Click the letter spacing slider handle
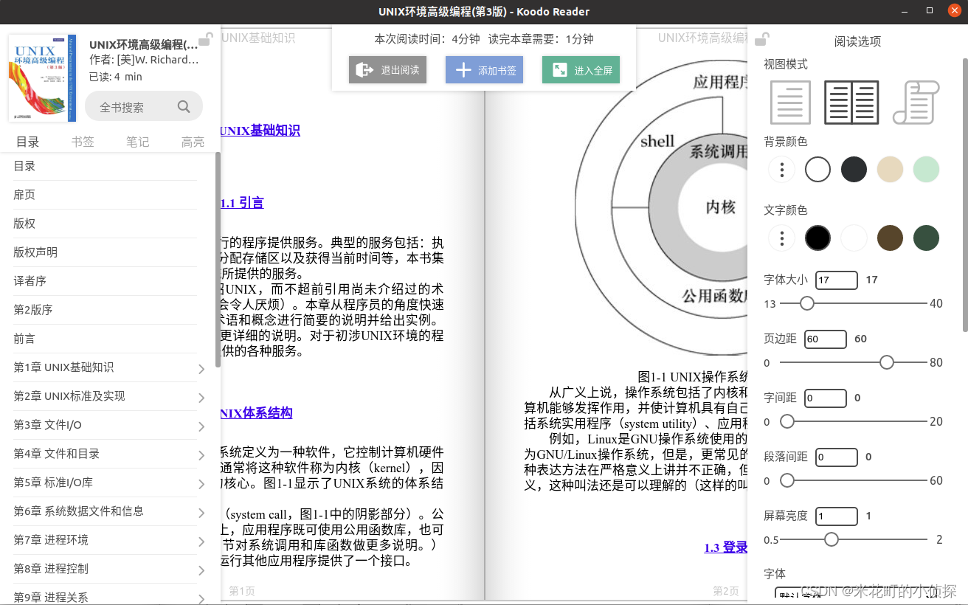The height and width of the screenshot is (605, 968). [787, 421]
